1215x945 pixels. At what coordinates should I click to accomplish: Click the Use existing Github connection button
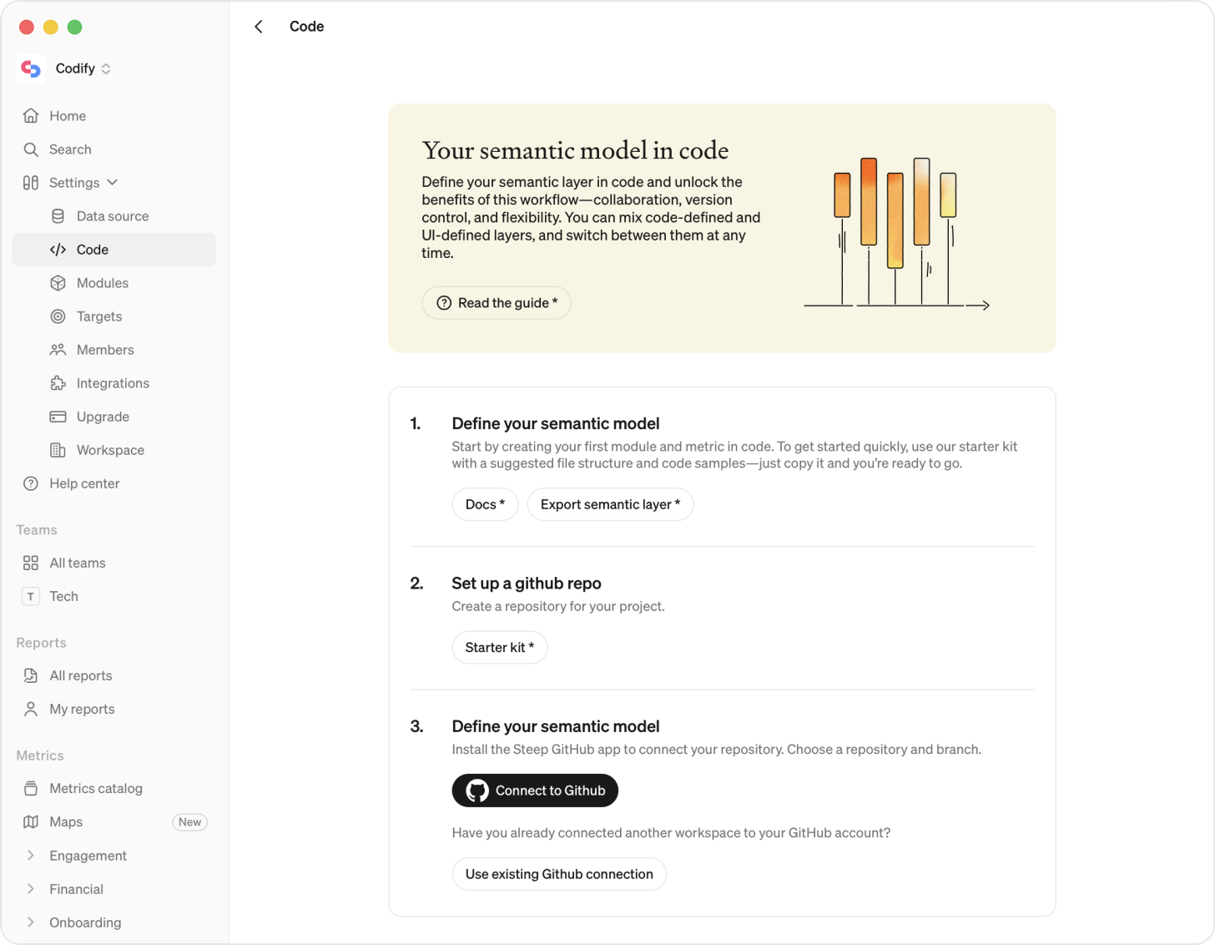pyautogui.click(x=558, y=873)
